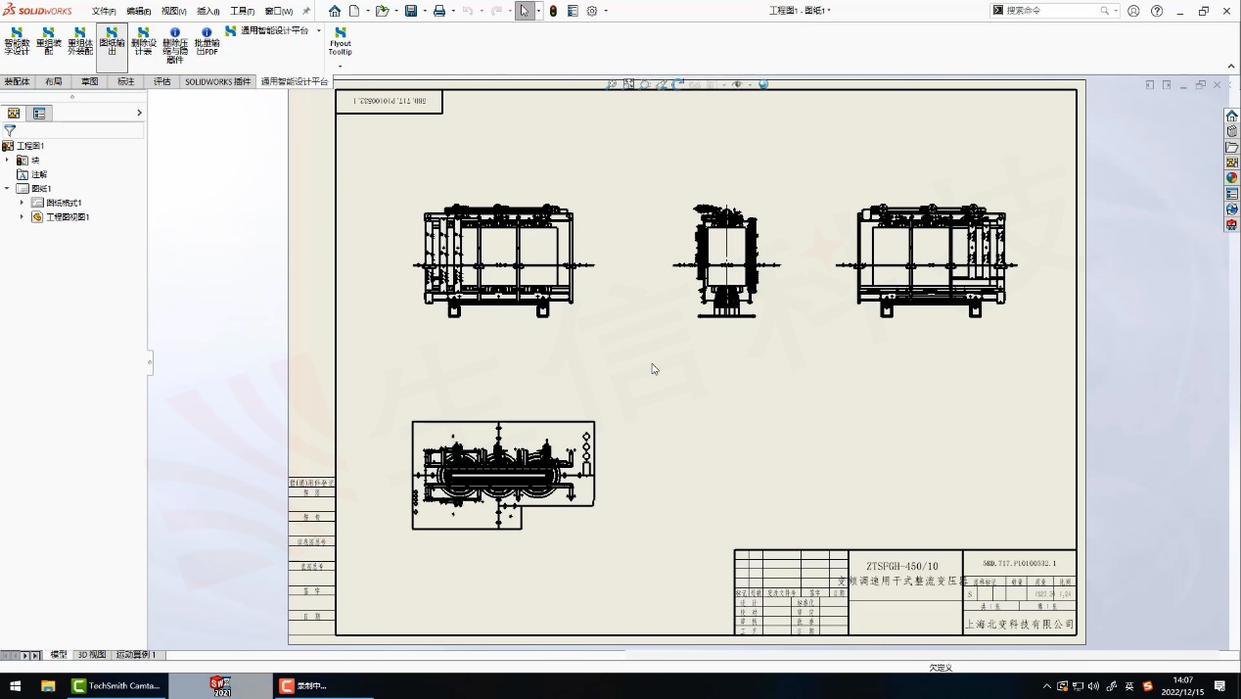The height and width of the screenshot is (699, 1241).
Task: Expand the 工程图视图1 node
Action: pos(22,216)
